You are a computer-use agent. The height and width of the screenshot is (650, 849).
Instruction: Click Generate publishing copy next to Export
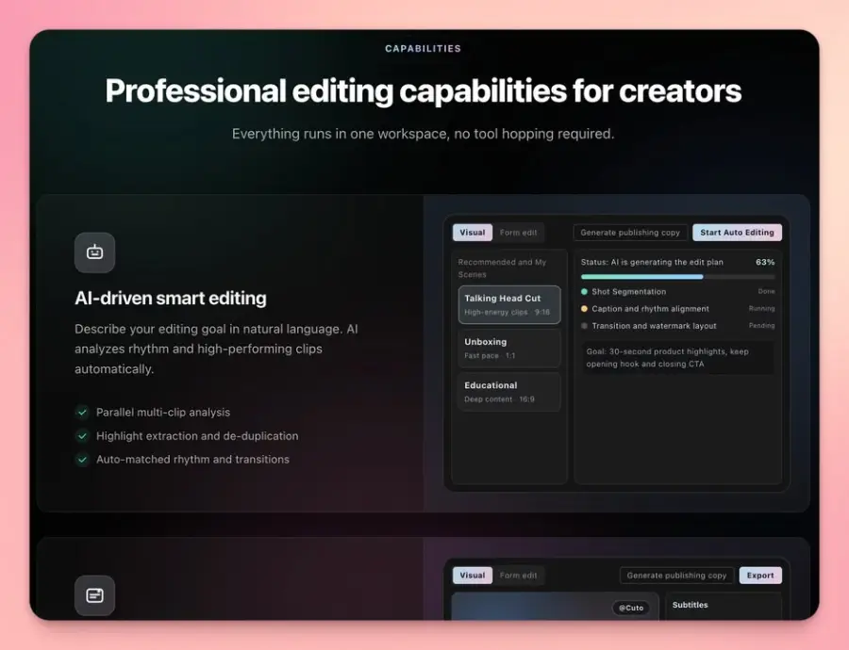click(676, 576)
